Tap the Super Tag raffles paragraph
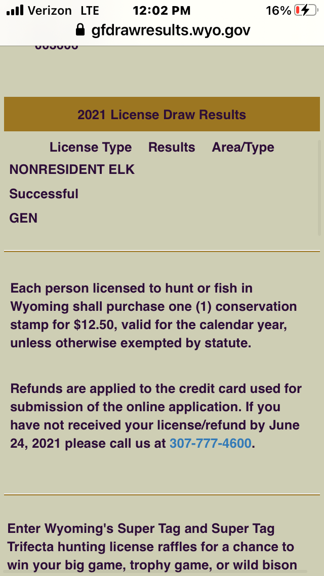This screenshot has height=576, width=324. tap(152, 547)
